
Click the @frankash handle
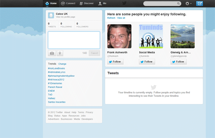tap(113, 56)
